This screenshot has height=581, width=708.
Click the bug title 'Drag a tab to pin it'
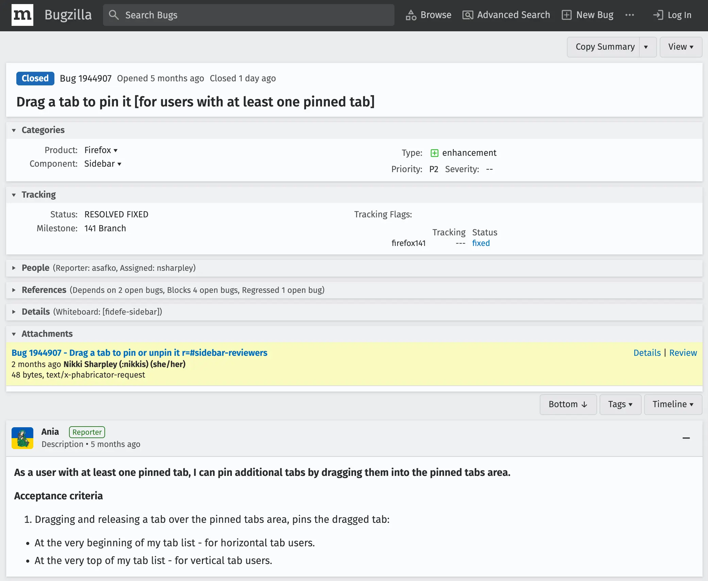click(x=196, y=102)
